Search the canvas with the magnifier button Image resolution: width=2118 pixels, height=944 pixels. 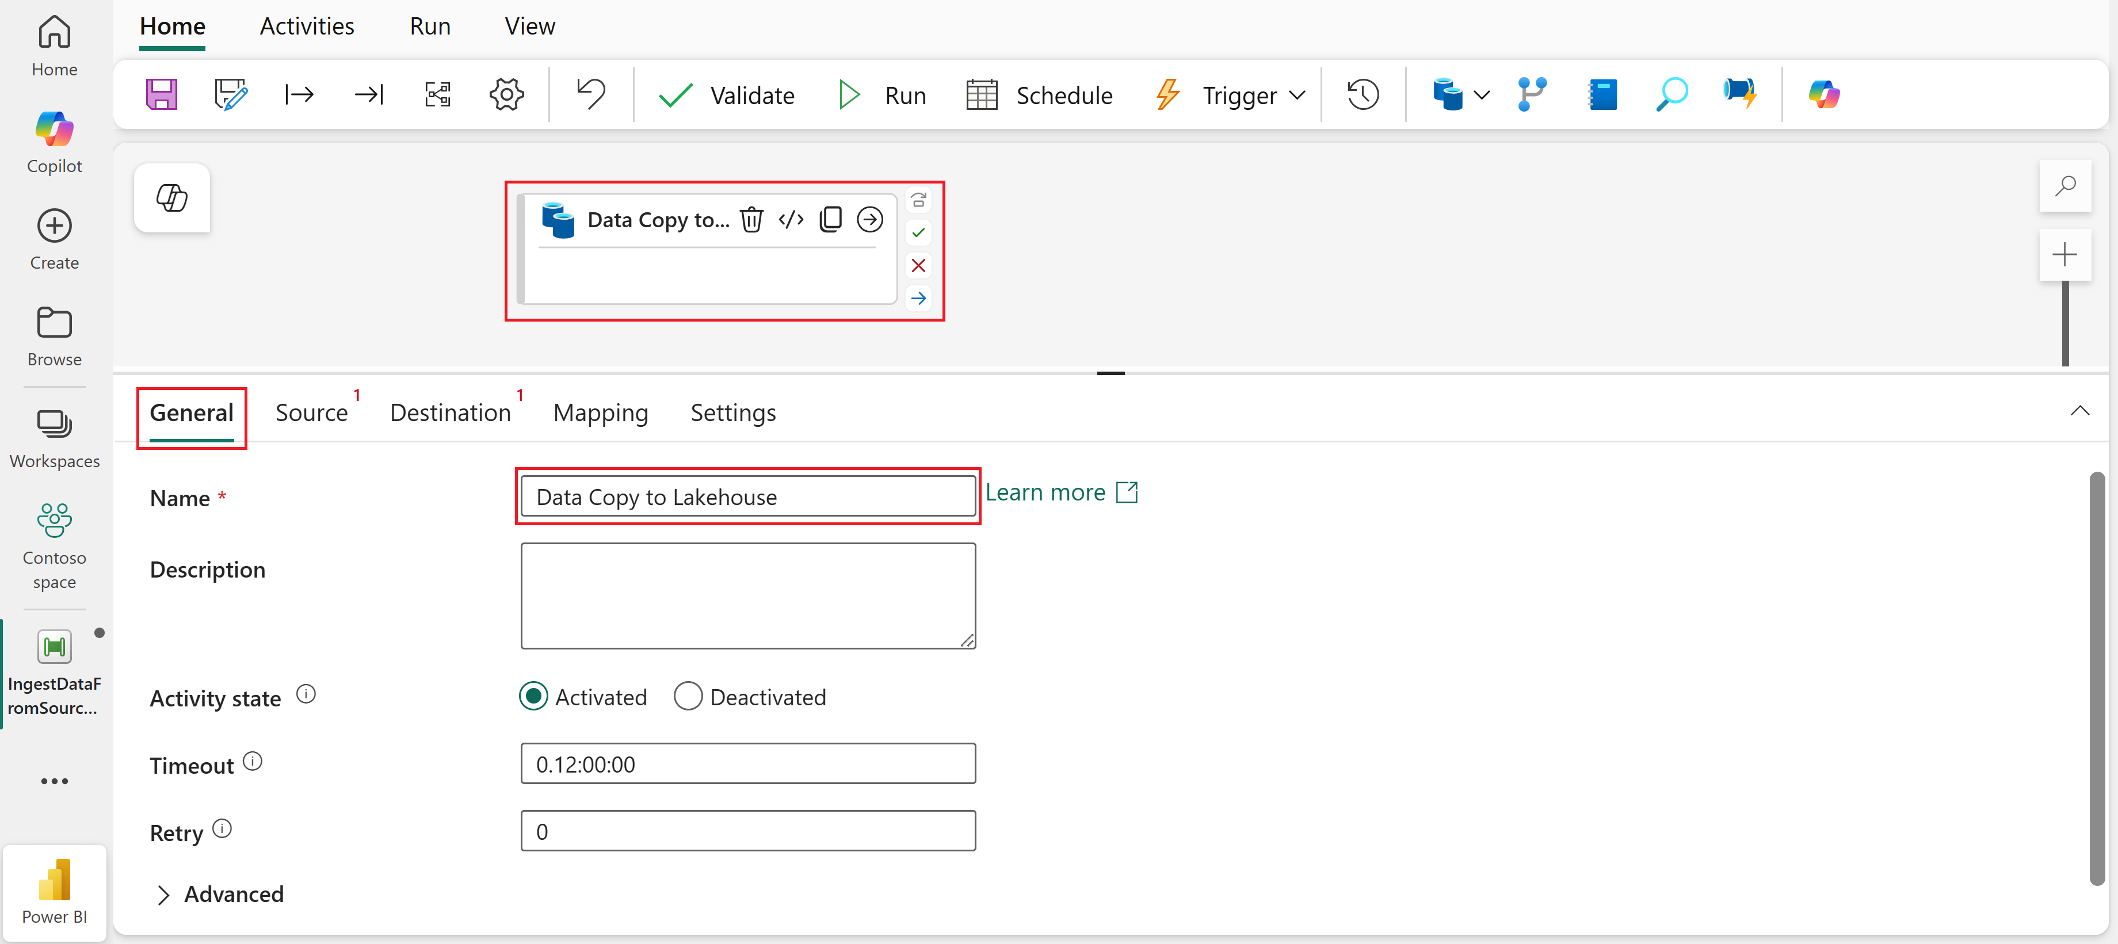2064,186
